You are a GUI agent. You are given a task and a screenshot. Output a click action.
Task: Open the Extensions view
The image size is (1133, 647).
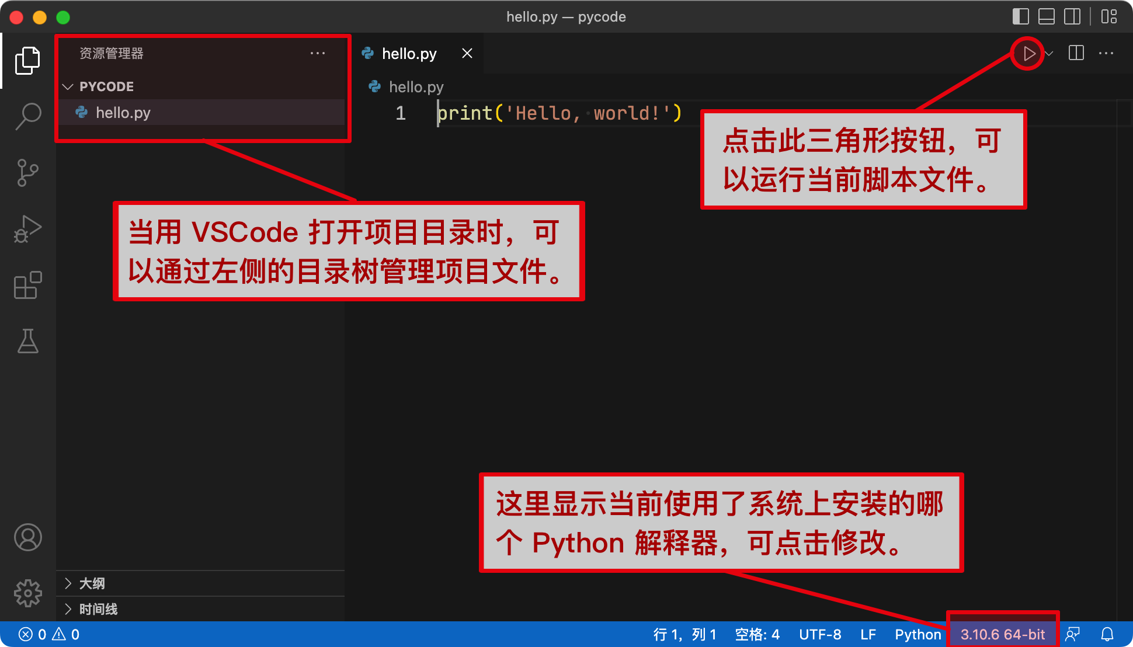pyautogui.click(x=27, y=286)
